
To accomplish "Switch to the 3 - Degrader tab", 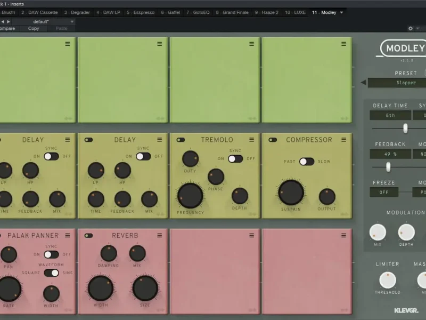I will 77,12.
